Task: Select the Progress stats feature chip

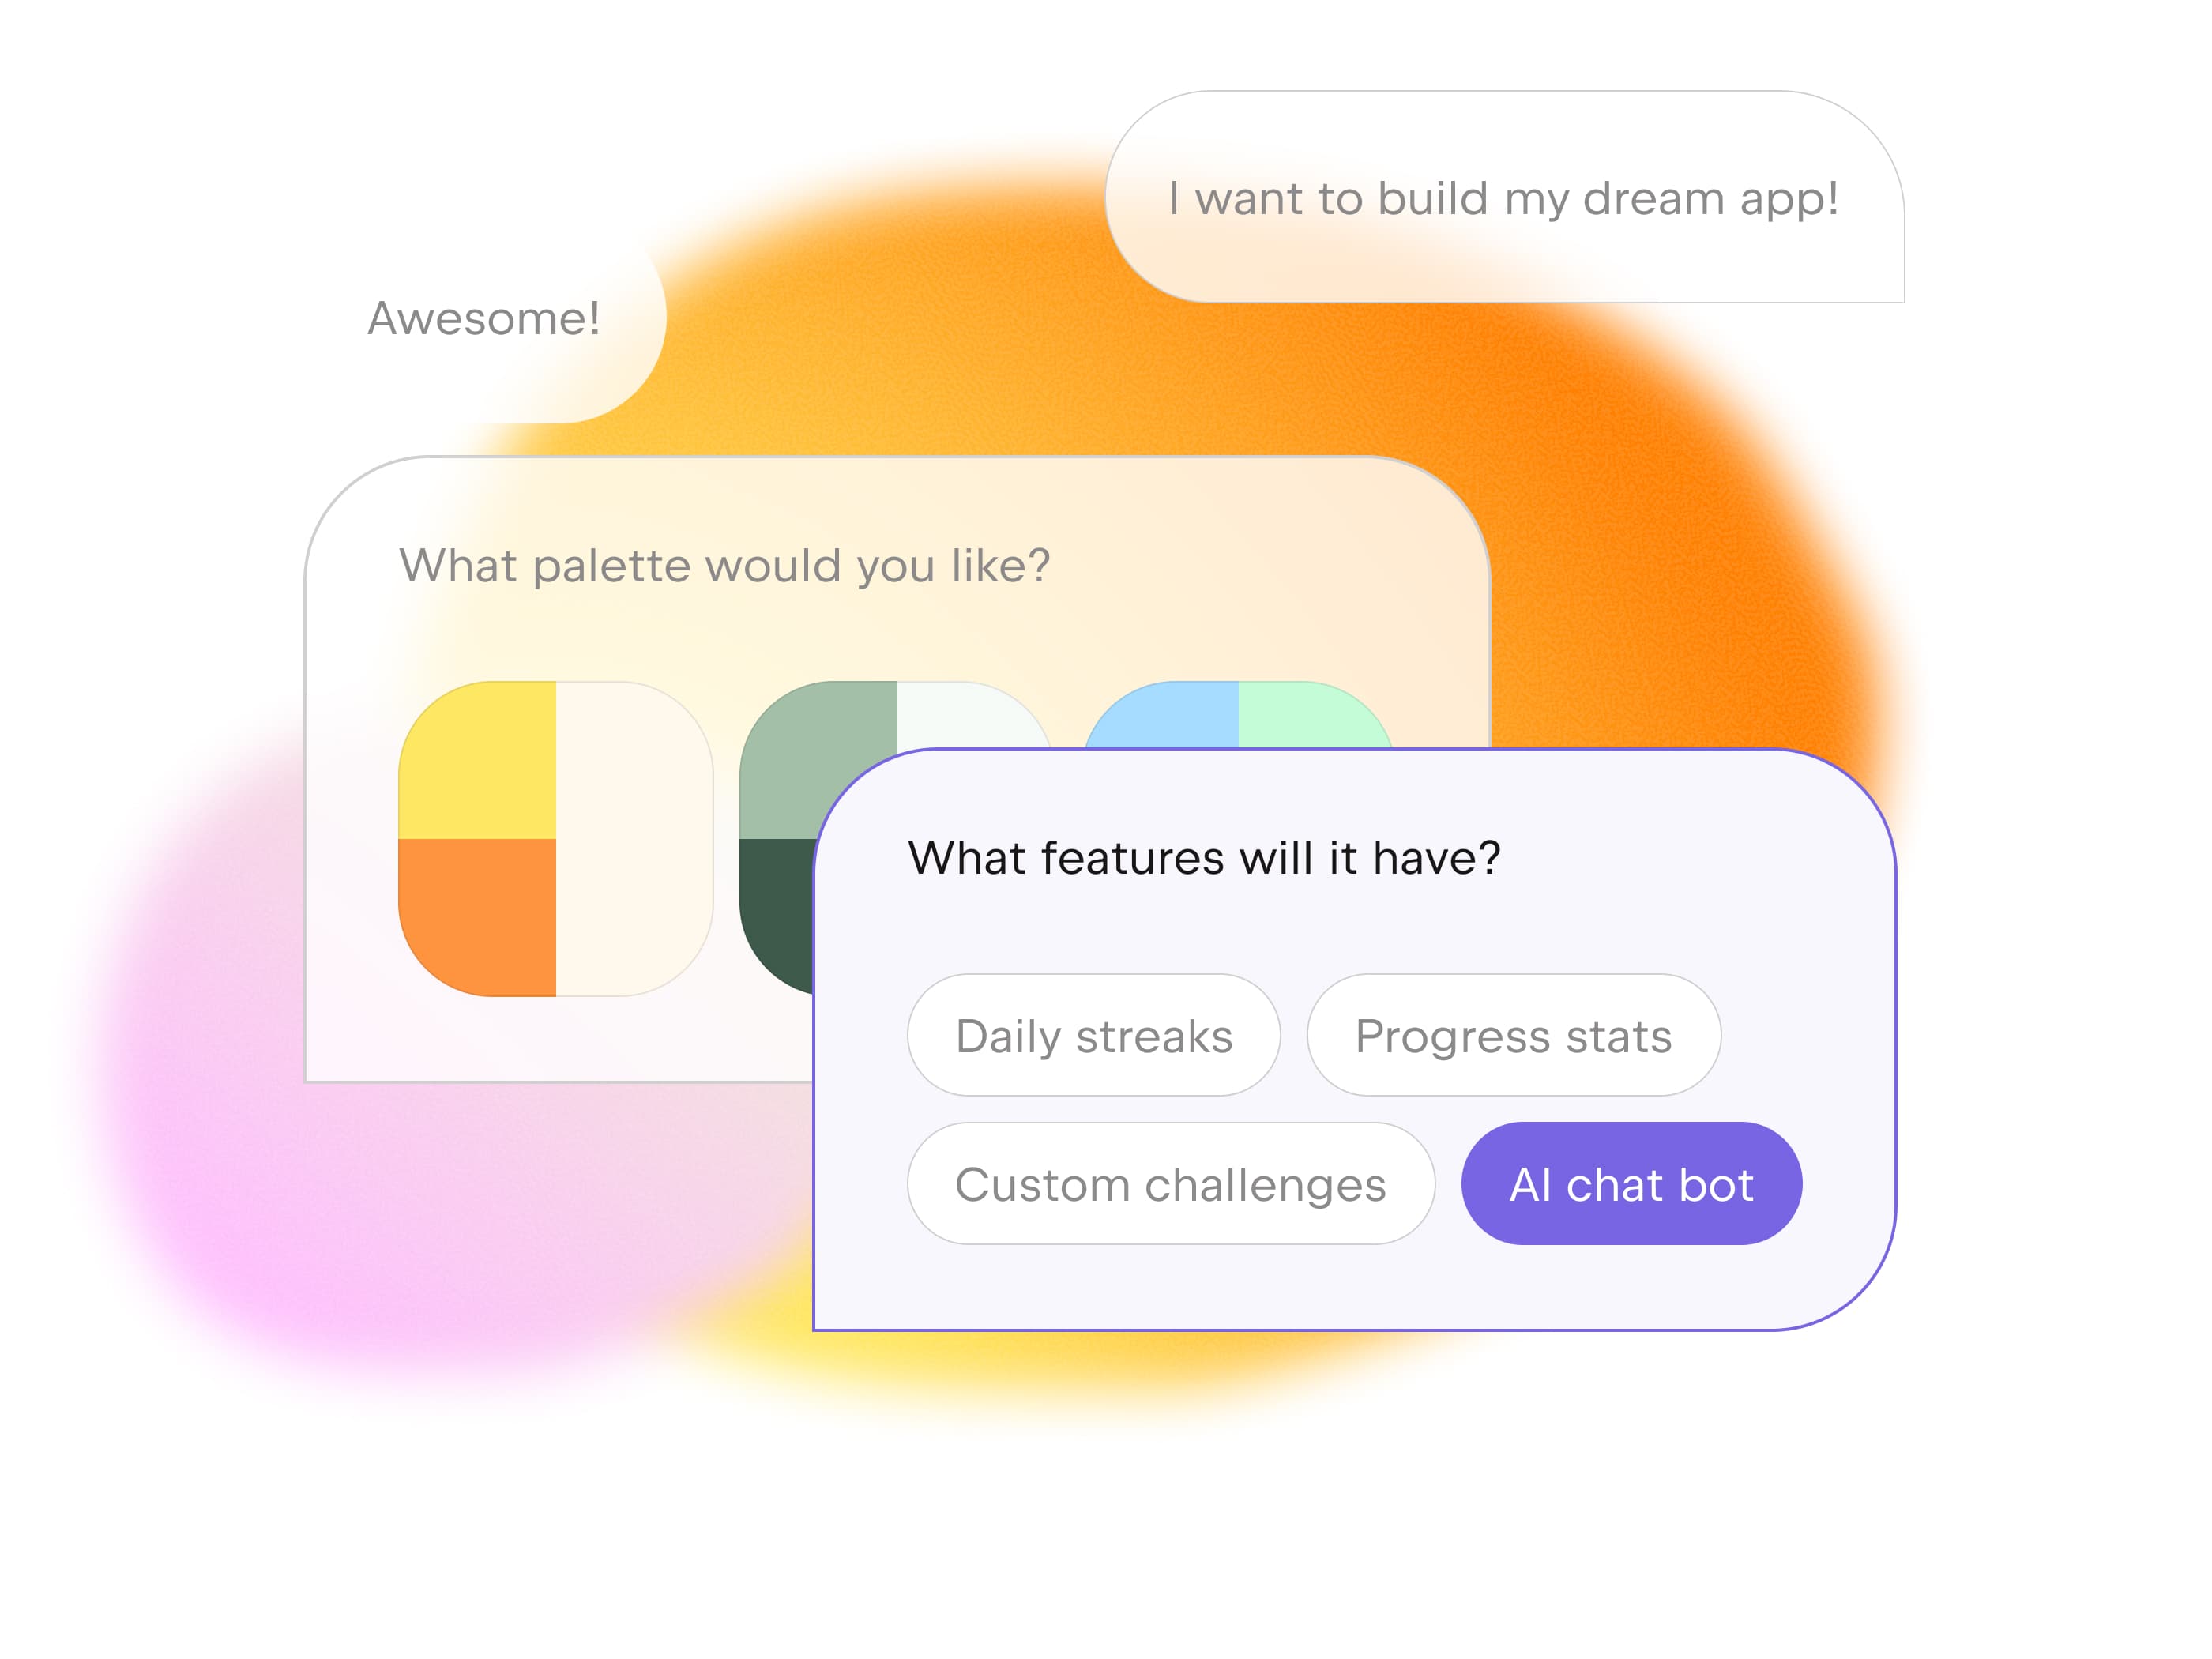Action: 1513,1035
